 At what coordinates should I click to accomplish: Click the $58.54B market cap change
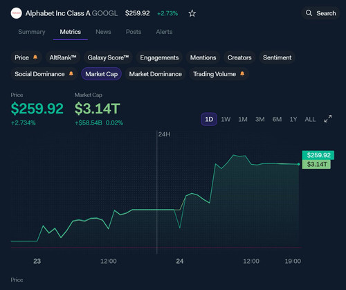[89, 123]
